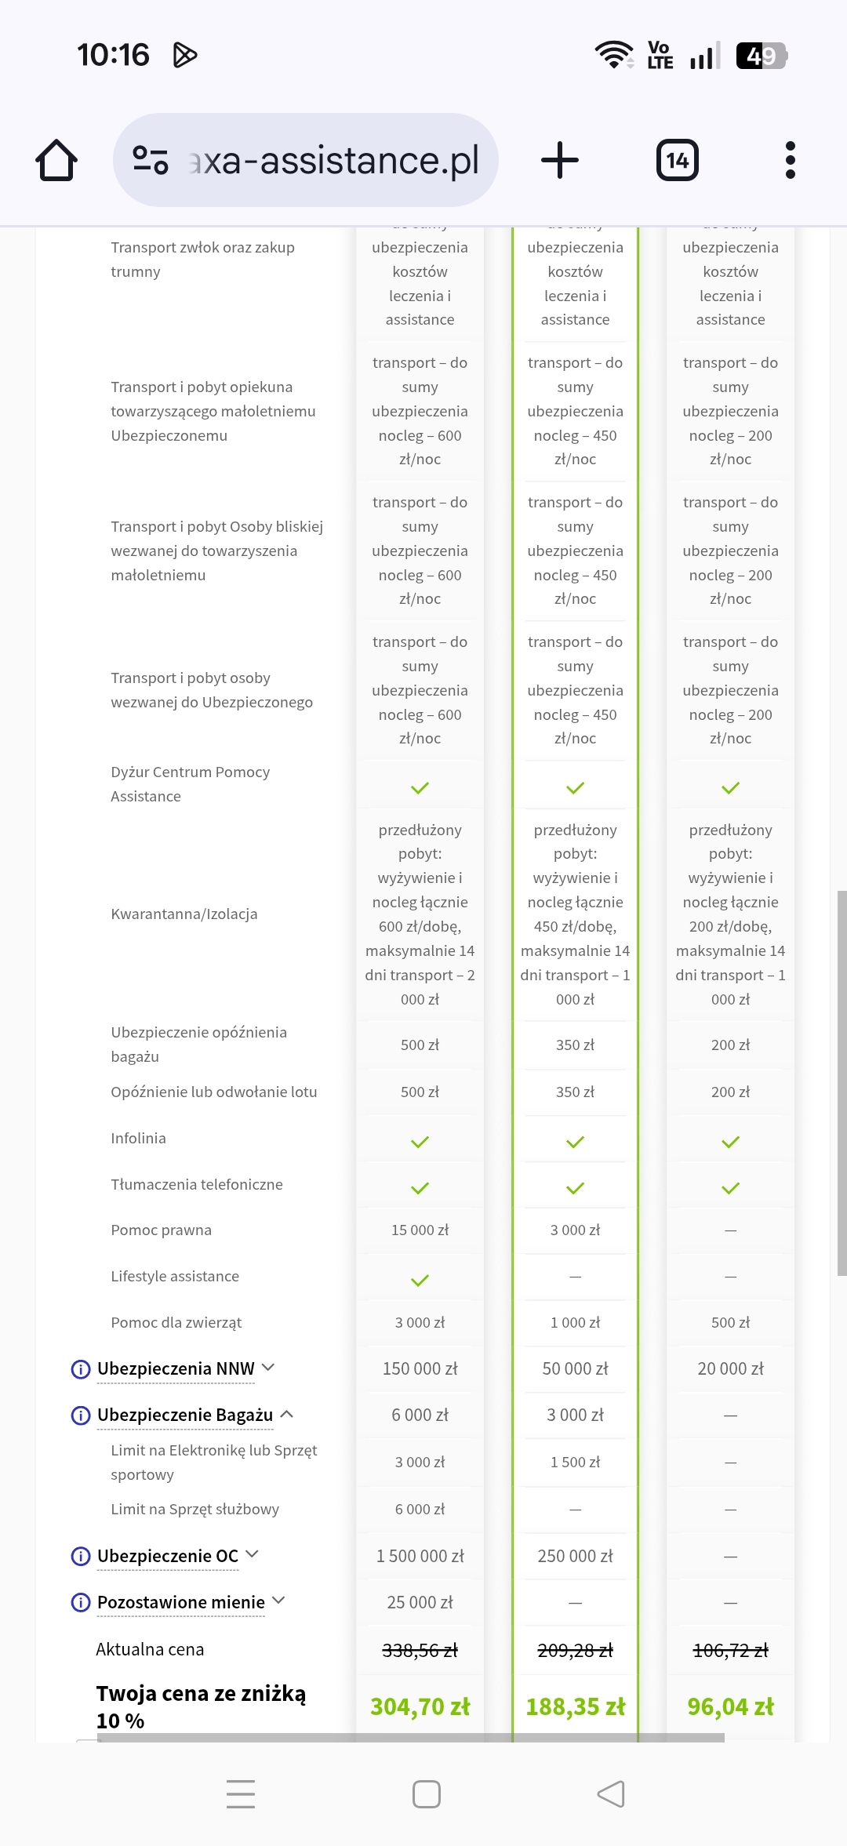847x1846 pixels.
Task: Tap info icon beside Pozostawione mienie
Action: tap(80, 1603)
